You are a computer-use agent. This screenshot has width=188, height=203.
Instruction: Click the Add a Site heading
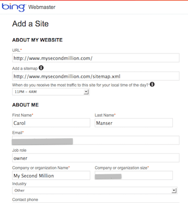tap(30, 24)
